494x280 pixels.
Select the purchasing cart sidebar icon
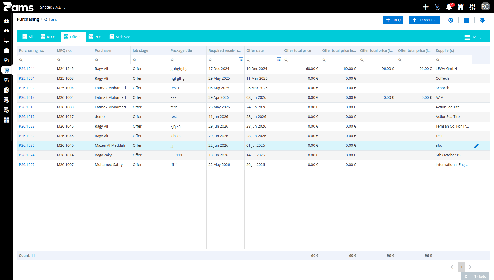(6, 70)
